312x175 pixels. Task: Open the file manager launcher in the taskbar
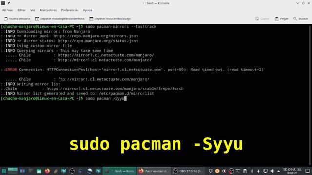39,171
